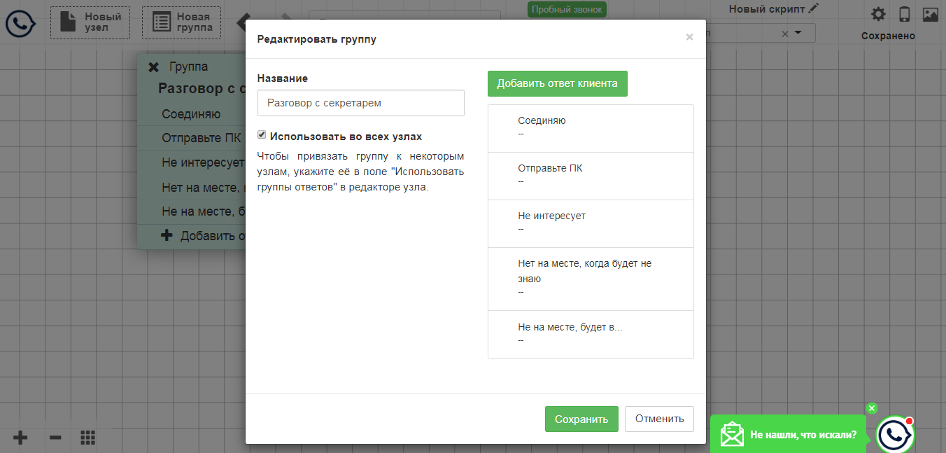
Task: Click the pencil icon beside Новый скрипт
Action: coord(812,8)
